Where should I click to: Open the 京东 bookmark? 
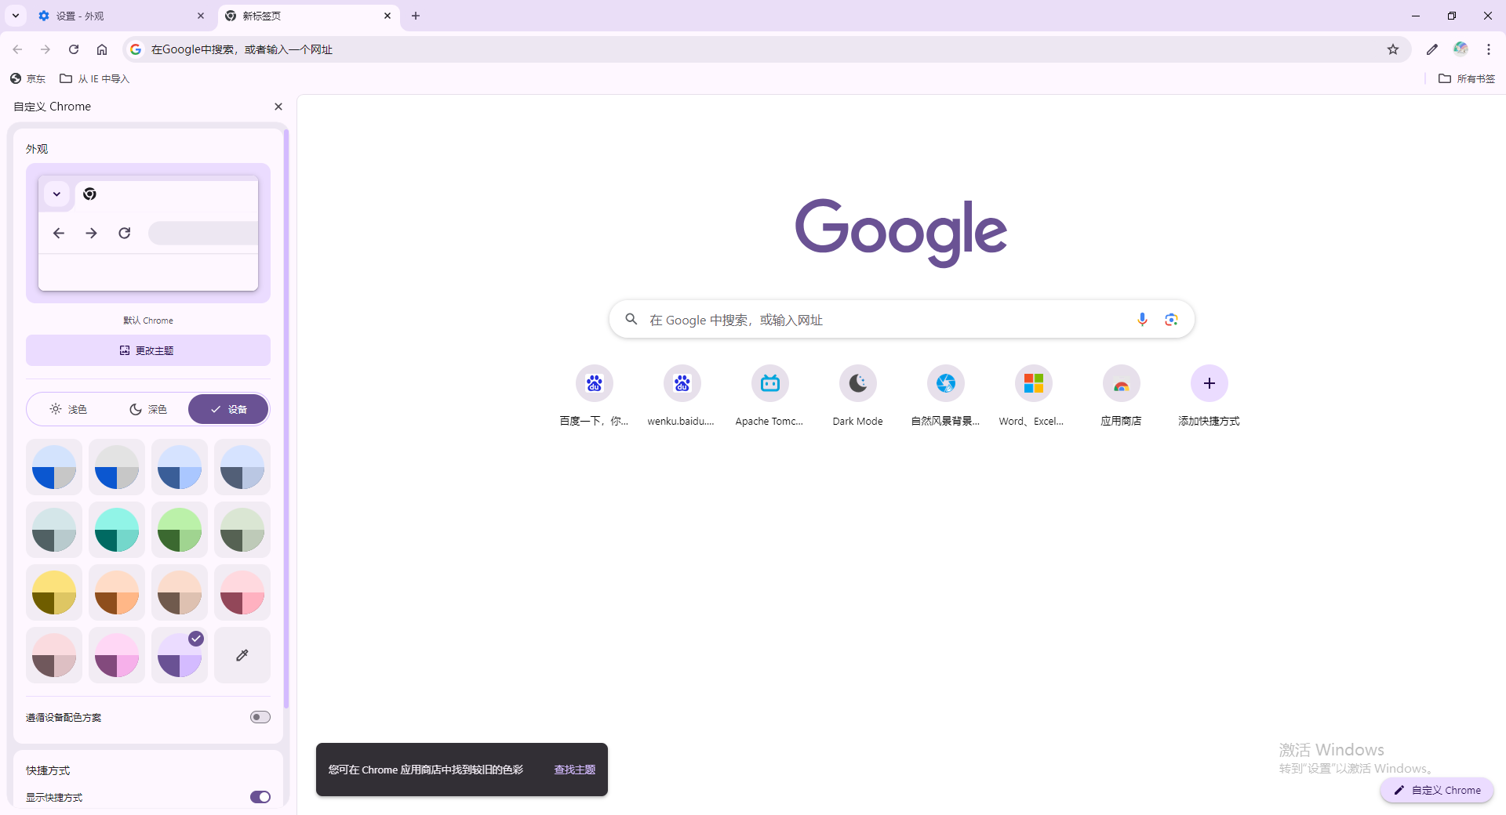[28, 78]
